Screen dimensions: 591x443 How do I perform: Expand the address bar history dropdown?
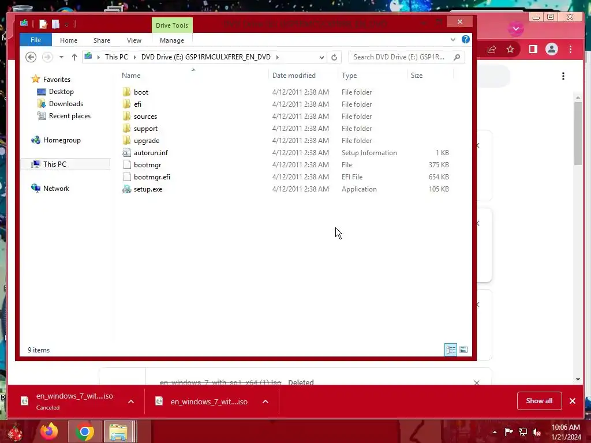coord(321,57)
